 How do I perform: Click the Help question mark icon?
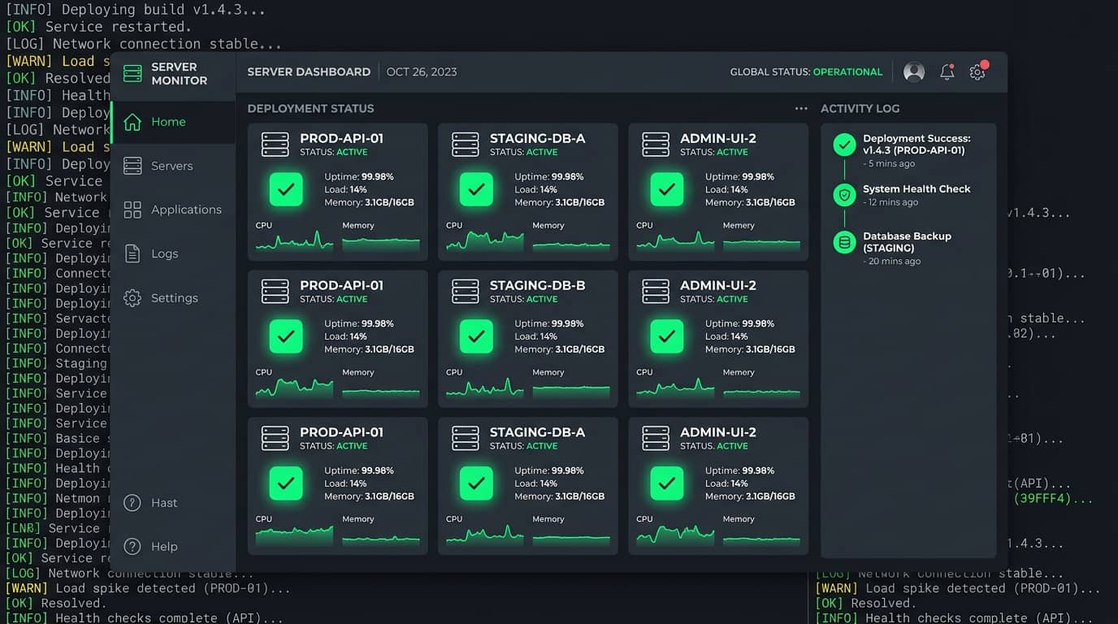pos(132,547)
